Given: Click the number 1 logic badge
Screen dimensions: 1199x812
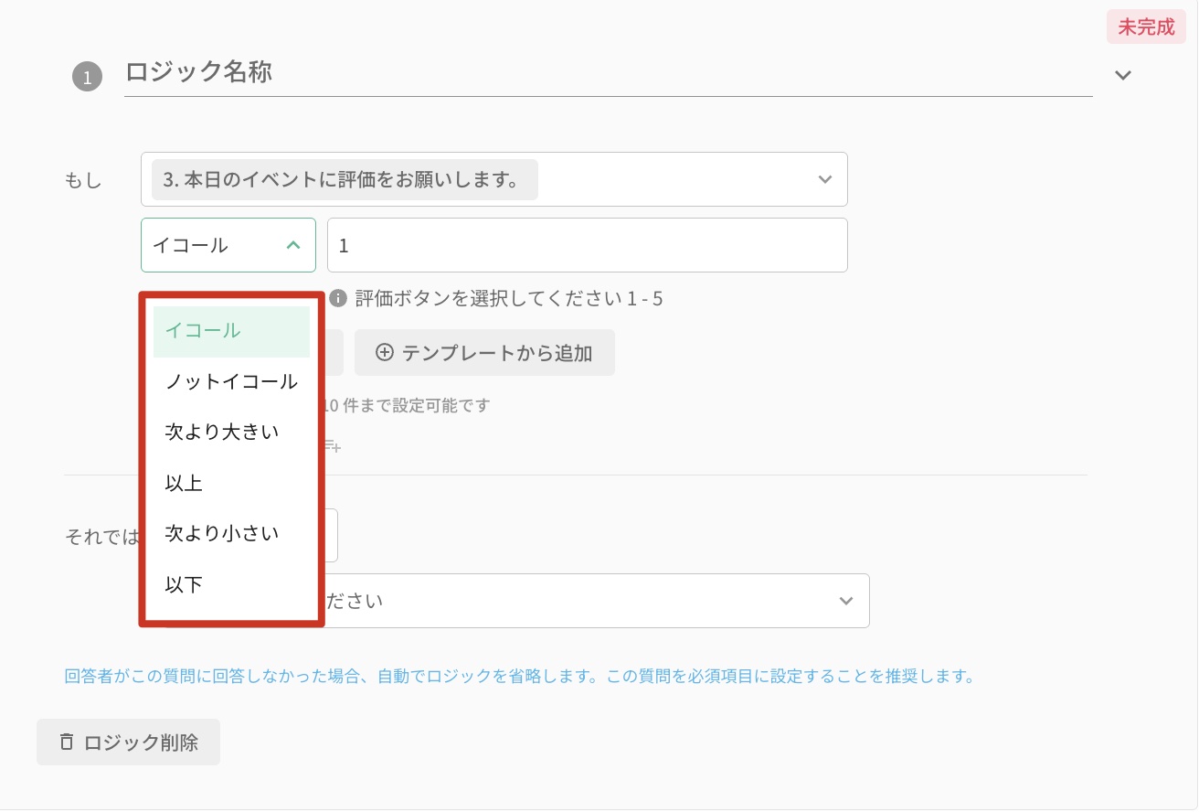Looking at the screenshot, I should click(x=87, y=79).
